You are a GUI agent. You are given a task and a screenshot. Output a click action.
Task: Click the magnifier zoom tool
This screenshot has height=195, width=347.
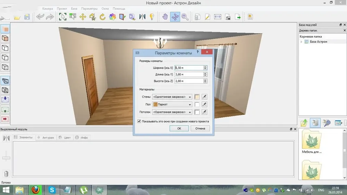[185, 17]
